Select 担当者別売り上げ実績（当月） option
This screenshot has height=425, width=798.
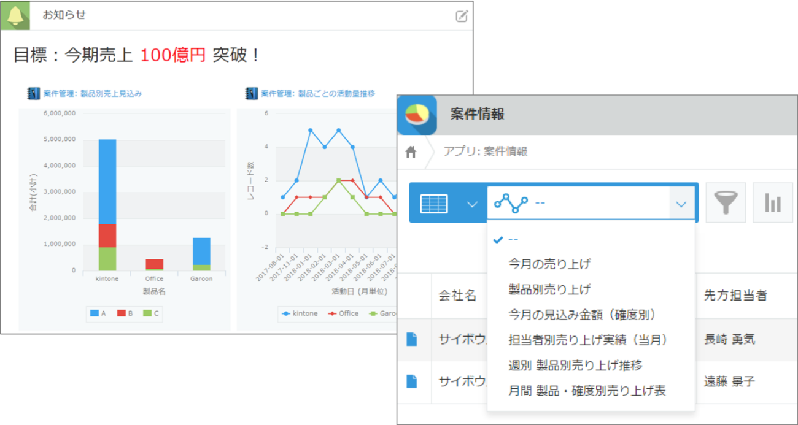[x=591, y=340]
